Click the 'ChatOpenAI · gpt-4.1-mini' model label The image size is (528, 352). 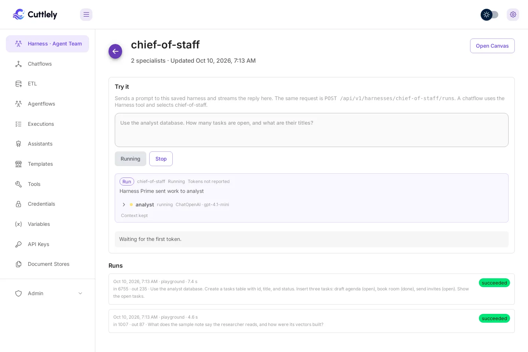click(202, 205)
